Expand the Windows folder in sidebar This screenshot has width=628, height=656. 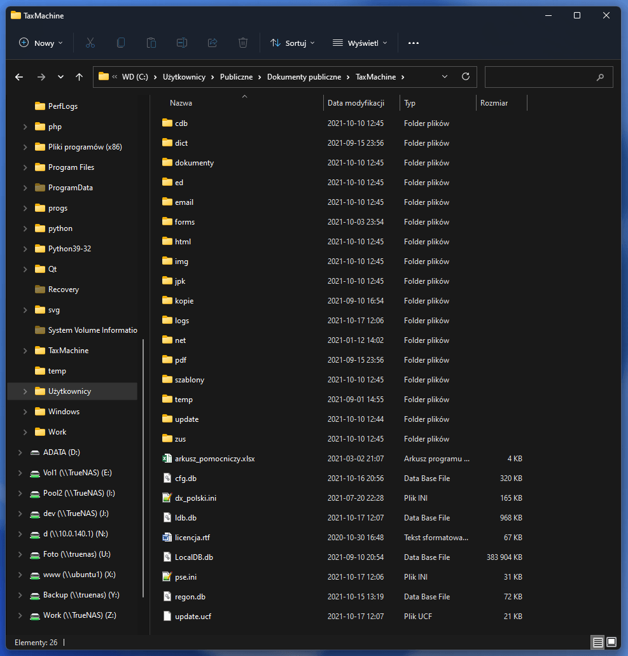(25, 412)
